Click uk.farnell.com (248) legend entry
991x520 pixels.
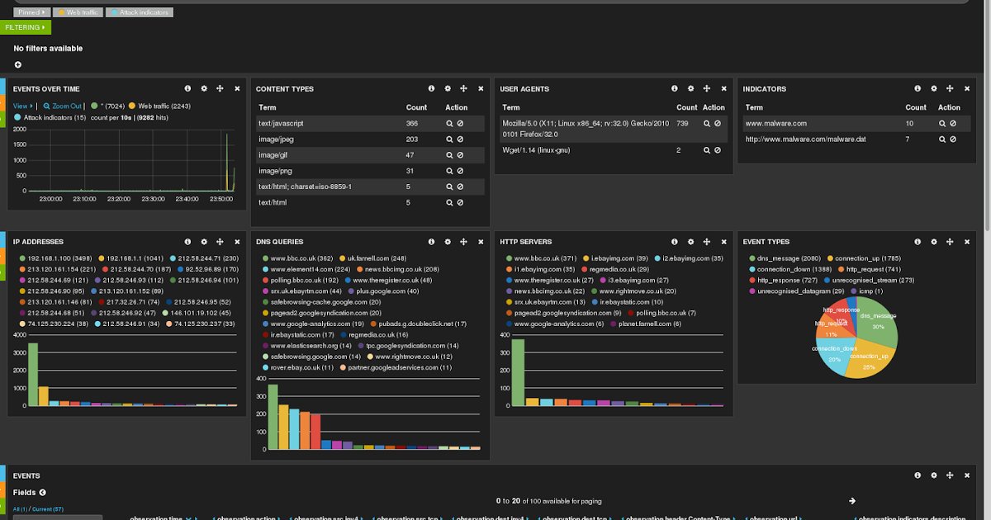tap(372, 258)
